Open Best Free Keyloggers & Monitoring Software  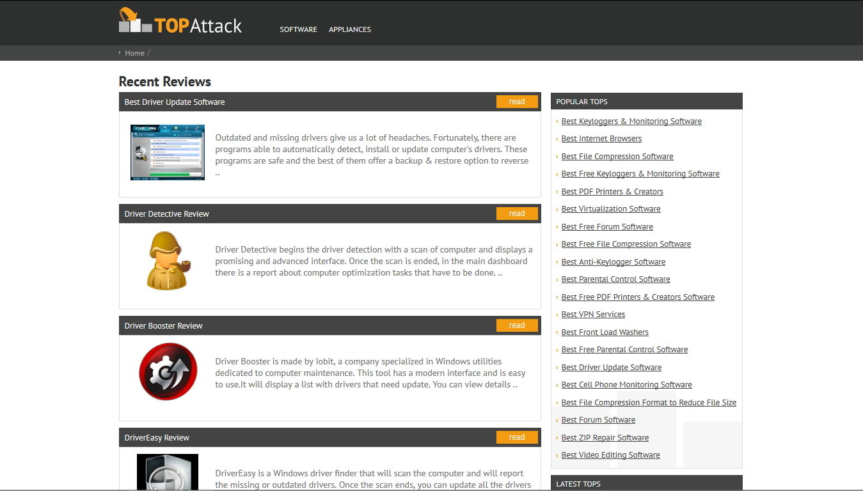point(640,174)
